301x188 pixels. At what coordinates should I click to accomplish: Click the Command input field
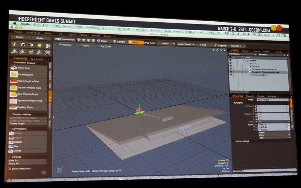[x=270, y=171]
